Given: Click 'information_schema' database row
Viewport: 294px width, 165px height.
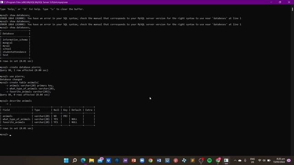Looking at the screenshot, I should tap(15, 40).
